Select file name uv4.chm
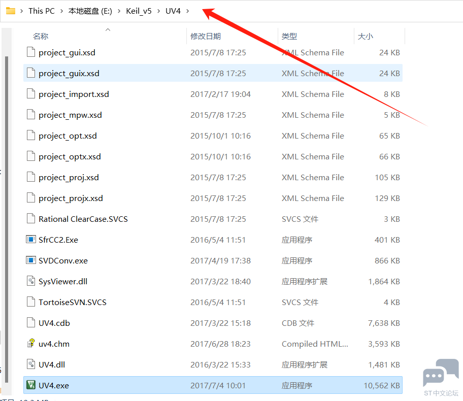463x401 pixels. click(54, 344)
